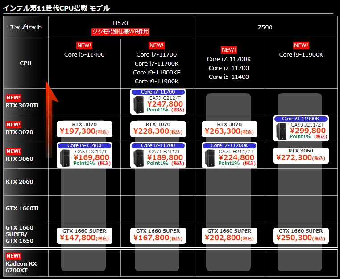Click the GTX 1660 SUPER/ GTX 1650 row label
Screen dimensions: 340x279
click(x=20, y=234)
